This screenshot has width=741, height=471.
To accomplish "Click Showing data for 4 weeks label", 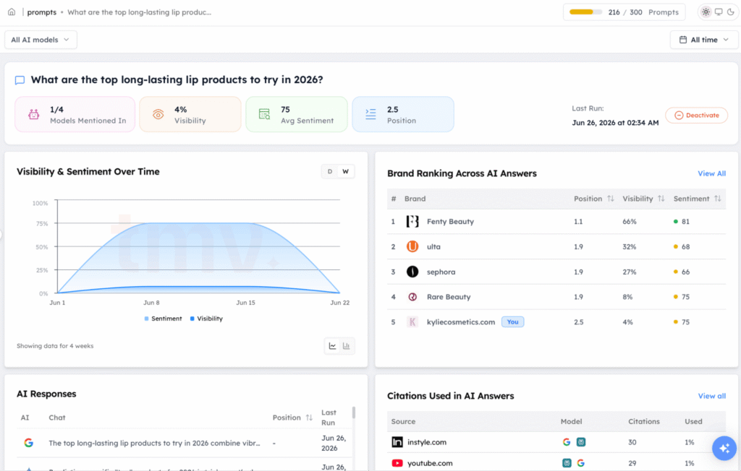I will (55, 346).
